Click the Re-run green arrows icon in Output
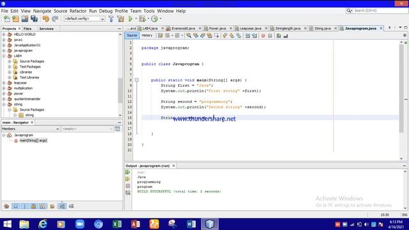 (128, 172)
